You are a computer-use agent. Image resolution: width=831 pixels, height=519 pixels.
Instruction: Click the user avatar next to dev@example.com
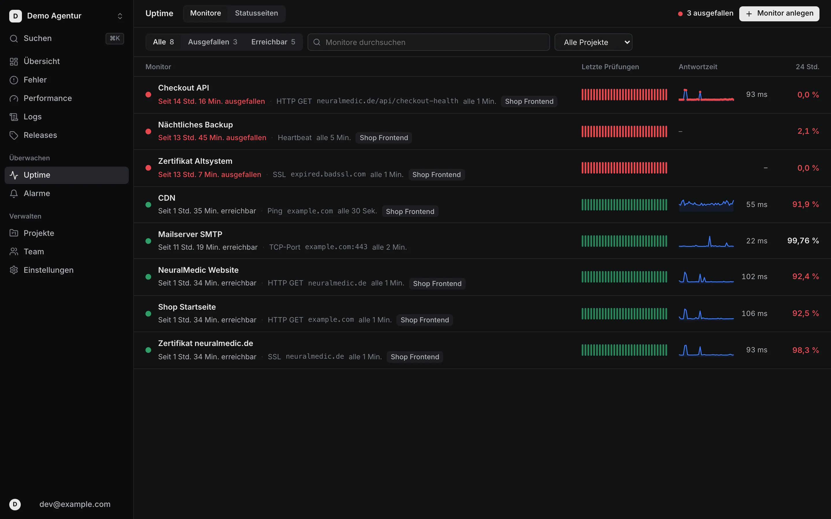point(15,504)
